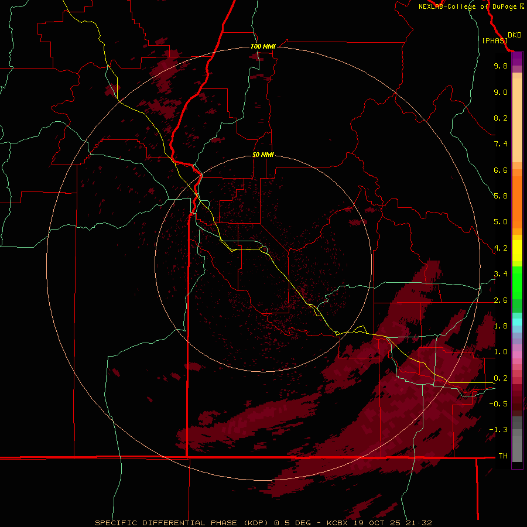Select the 5.8 legend value
527x527 pixels.
point(501,196)
